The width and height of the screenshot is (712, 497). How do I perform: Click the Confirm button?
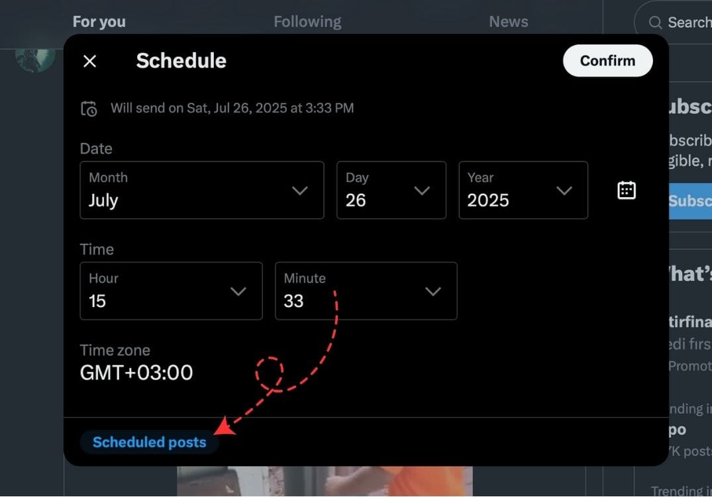coord(607,60)
